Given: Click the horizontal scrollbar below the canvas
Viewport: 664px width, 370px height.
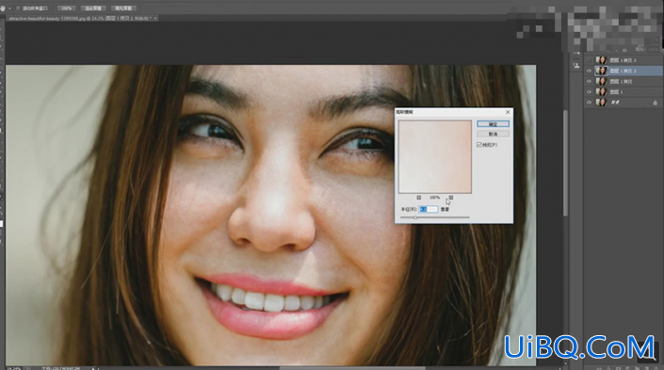Looking at the screenshot, I should 351,368.
